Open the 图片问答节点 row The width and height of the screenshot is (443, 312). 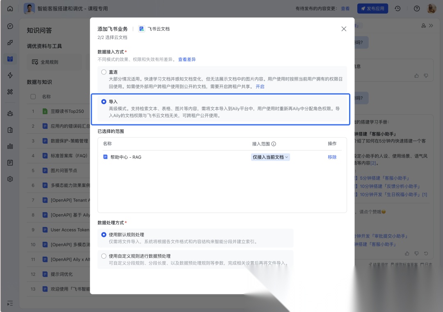[x=59, y=170]
